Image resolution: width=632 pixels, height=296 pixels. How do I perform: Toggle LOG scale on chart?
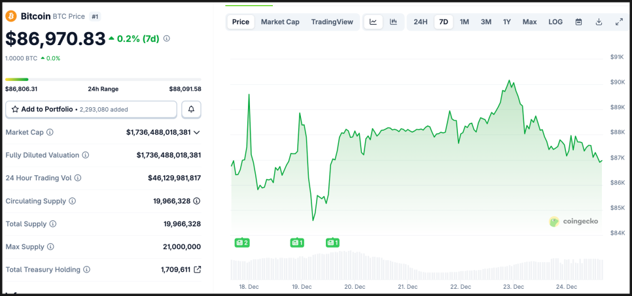tap(555, 22)
